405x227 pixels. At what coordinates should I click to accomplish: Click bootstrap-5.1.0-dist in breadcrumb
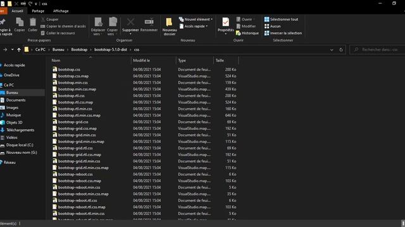[111, 50]
